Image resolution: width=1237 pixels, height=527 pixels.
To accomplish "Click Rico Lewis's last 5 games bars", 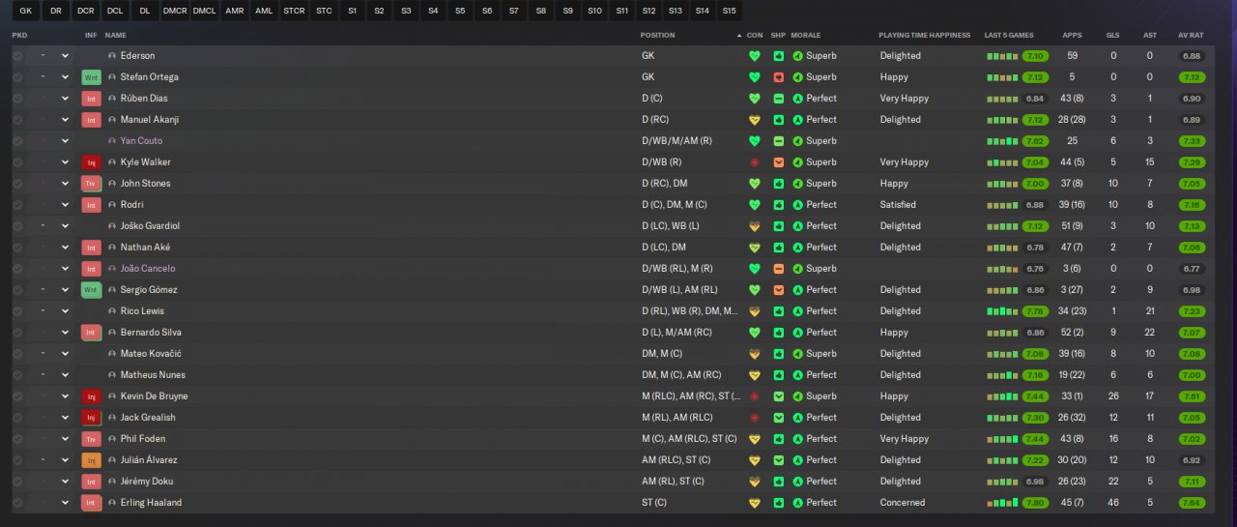I will 1002,311.
